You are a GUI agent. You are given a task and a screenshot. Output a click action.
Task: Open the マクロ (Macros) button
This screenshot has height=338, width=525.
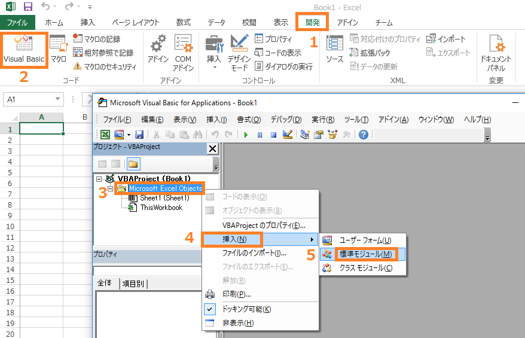point(58,49)
